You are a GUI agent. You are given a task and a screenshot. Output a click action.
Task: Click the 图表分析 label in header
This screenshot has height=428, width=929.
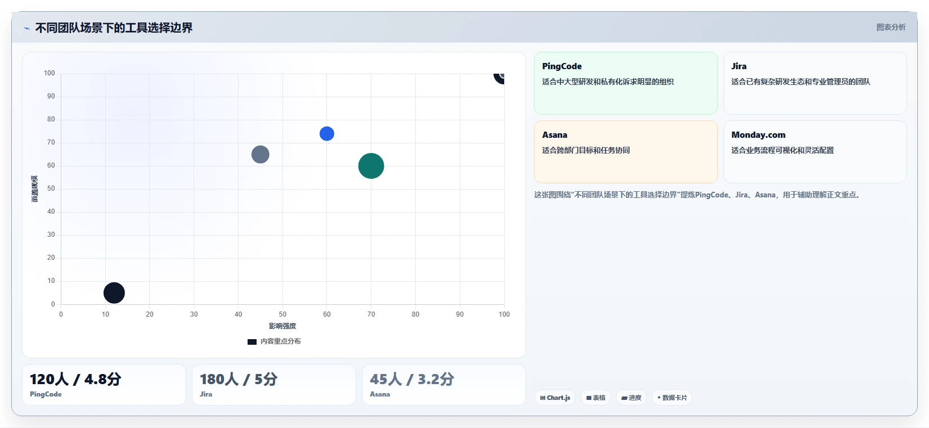pos(891,27)
